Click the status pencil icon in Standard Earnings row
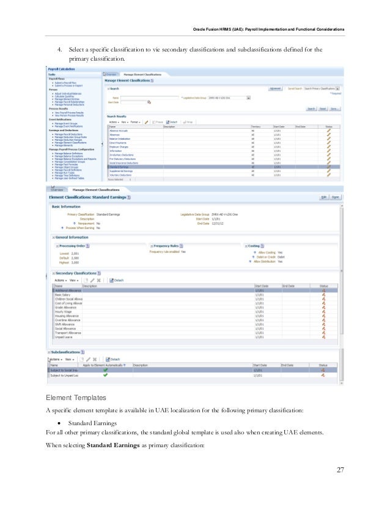Viewport: 390px width, 506px height. click(329, 167)
